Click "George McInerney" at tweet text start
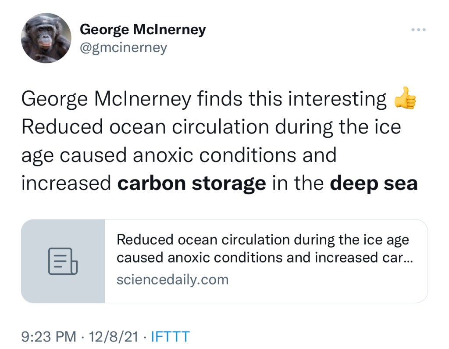 click(x=106, y=99)
